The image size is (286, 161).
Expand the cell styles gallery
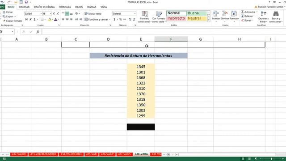209,20
